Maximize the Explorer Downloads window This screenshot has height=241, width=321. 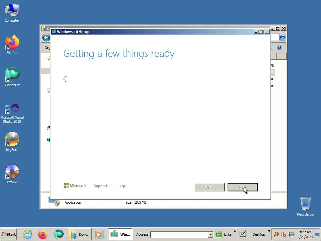tap(278, 29)
